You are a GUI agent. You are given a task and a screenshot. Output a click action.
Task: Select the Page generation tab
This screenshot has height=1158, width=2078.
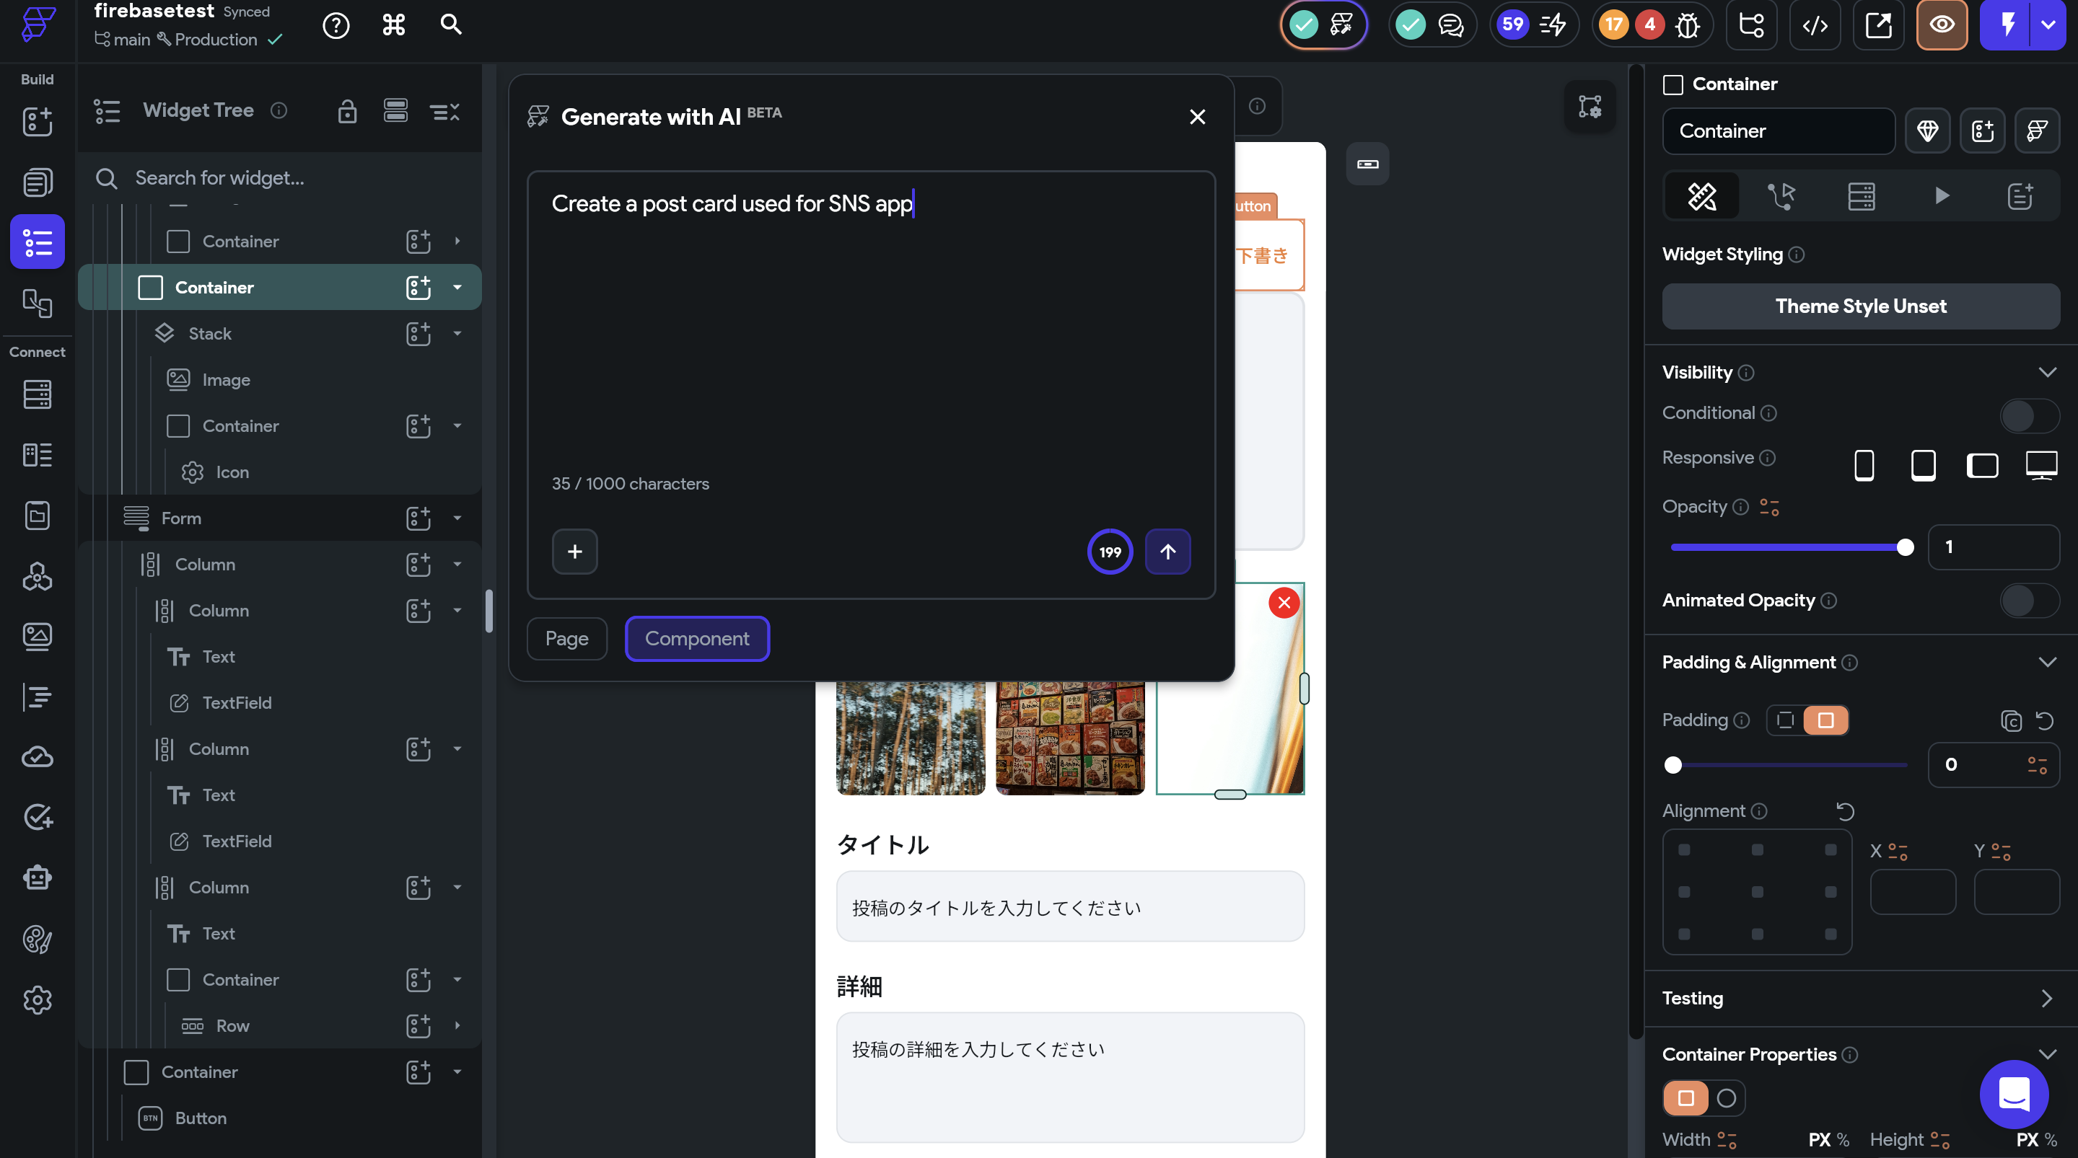[566, 639]
